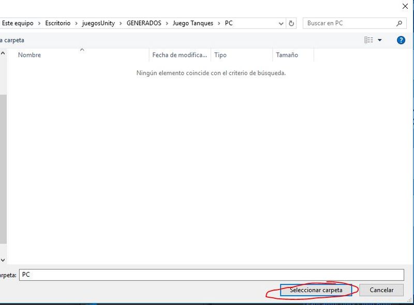Click the Cancelar button
This screenshot has width=414, height=305.
point(381,290)
